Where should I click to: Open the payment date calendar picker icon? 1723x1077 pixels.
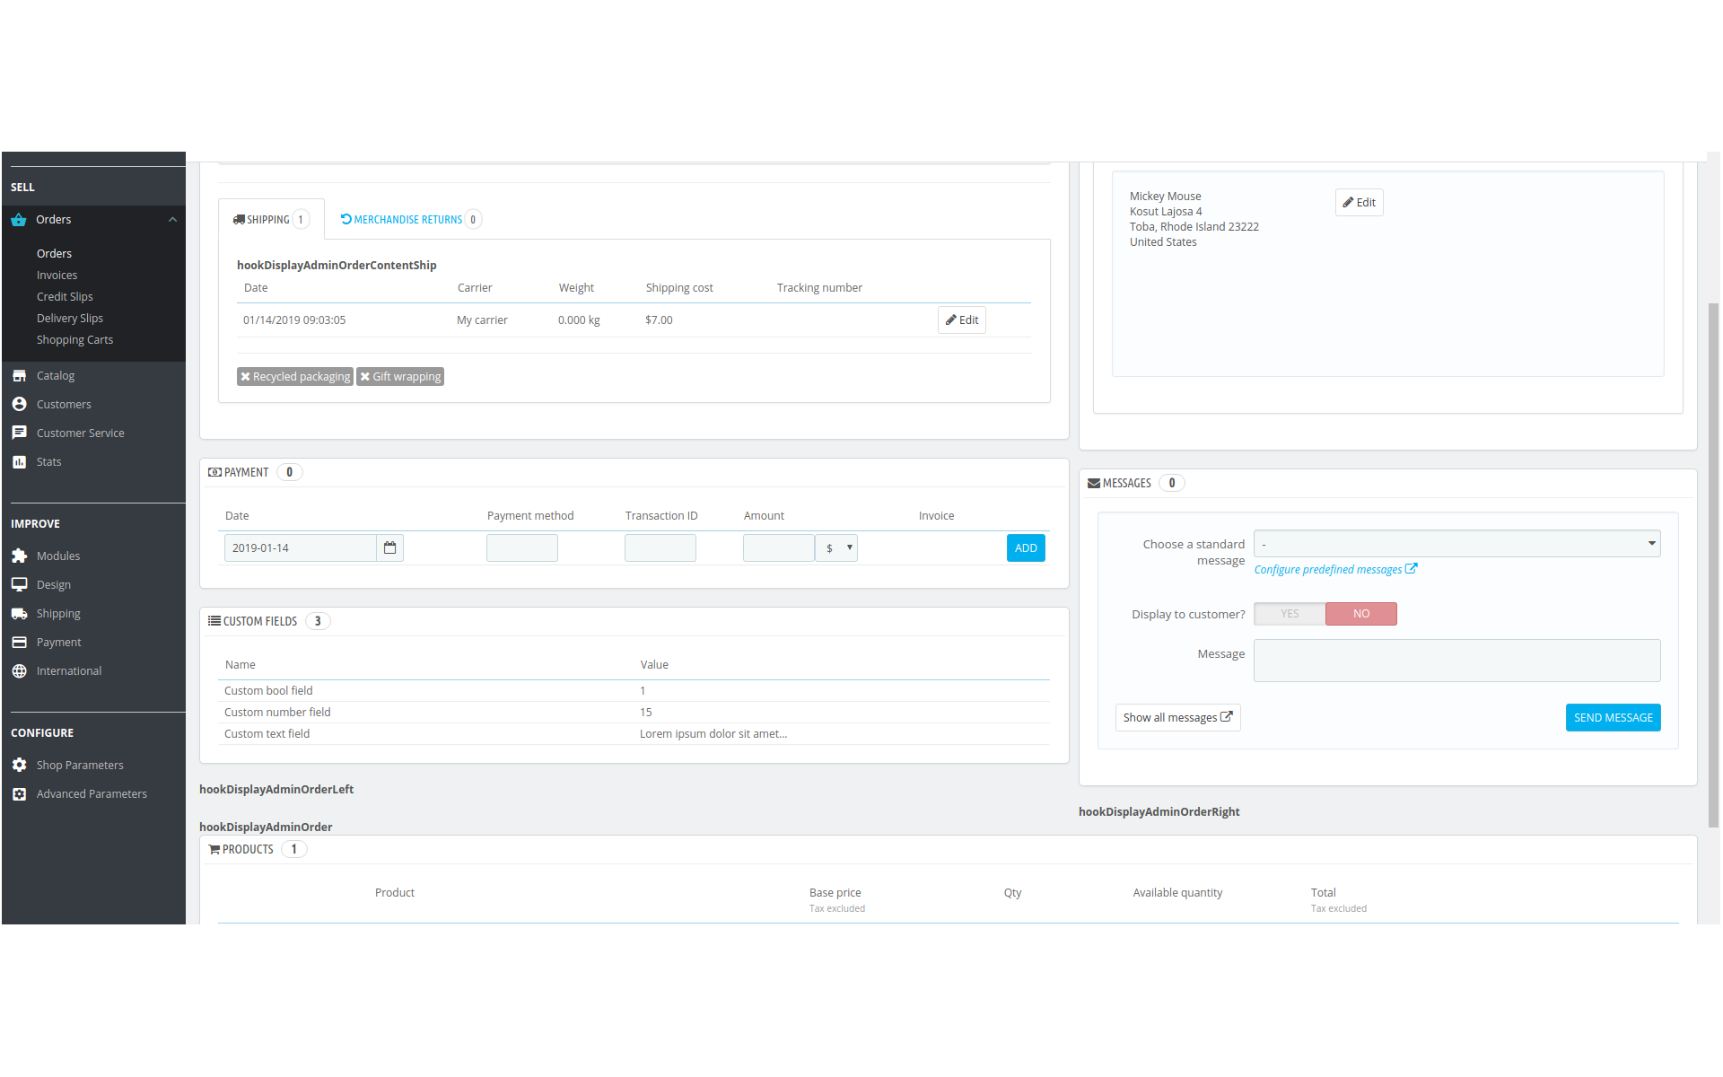tap(389, 548)
